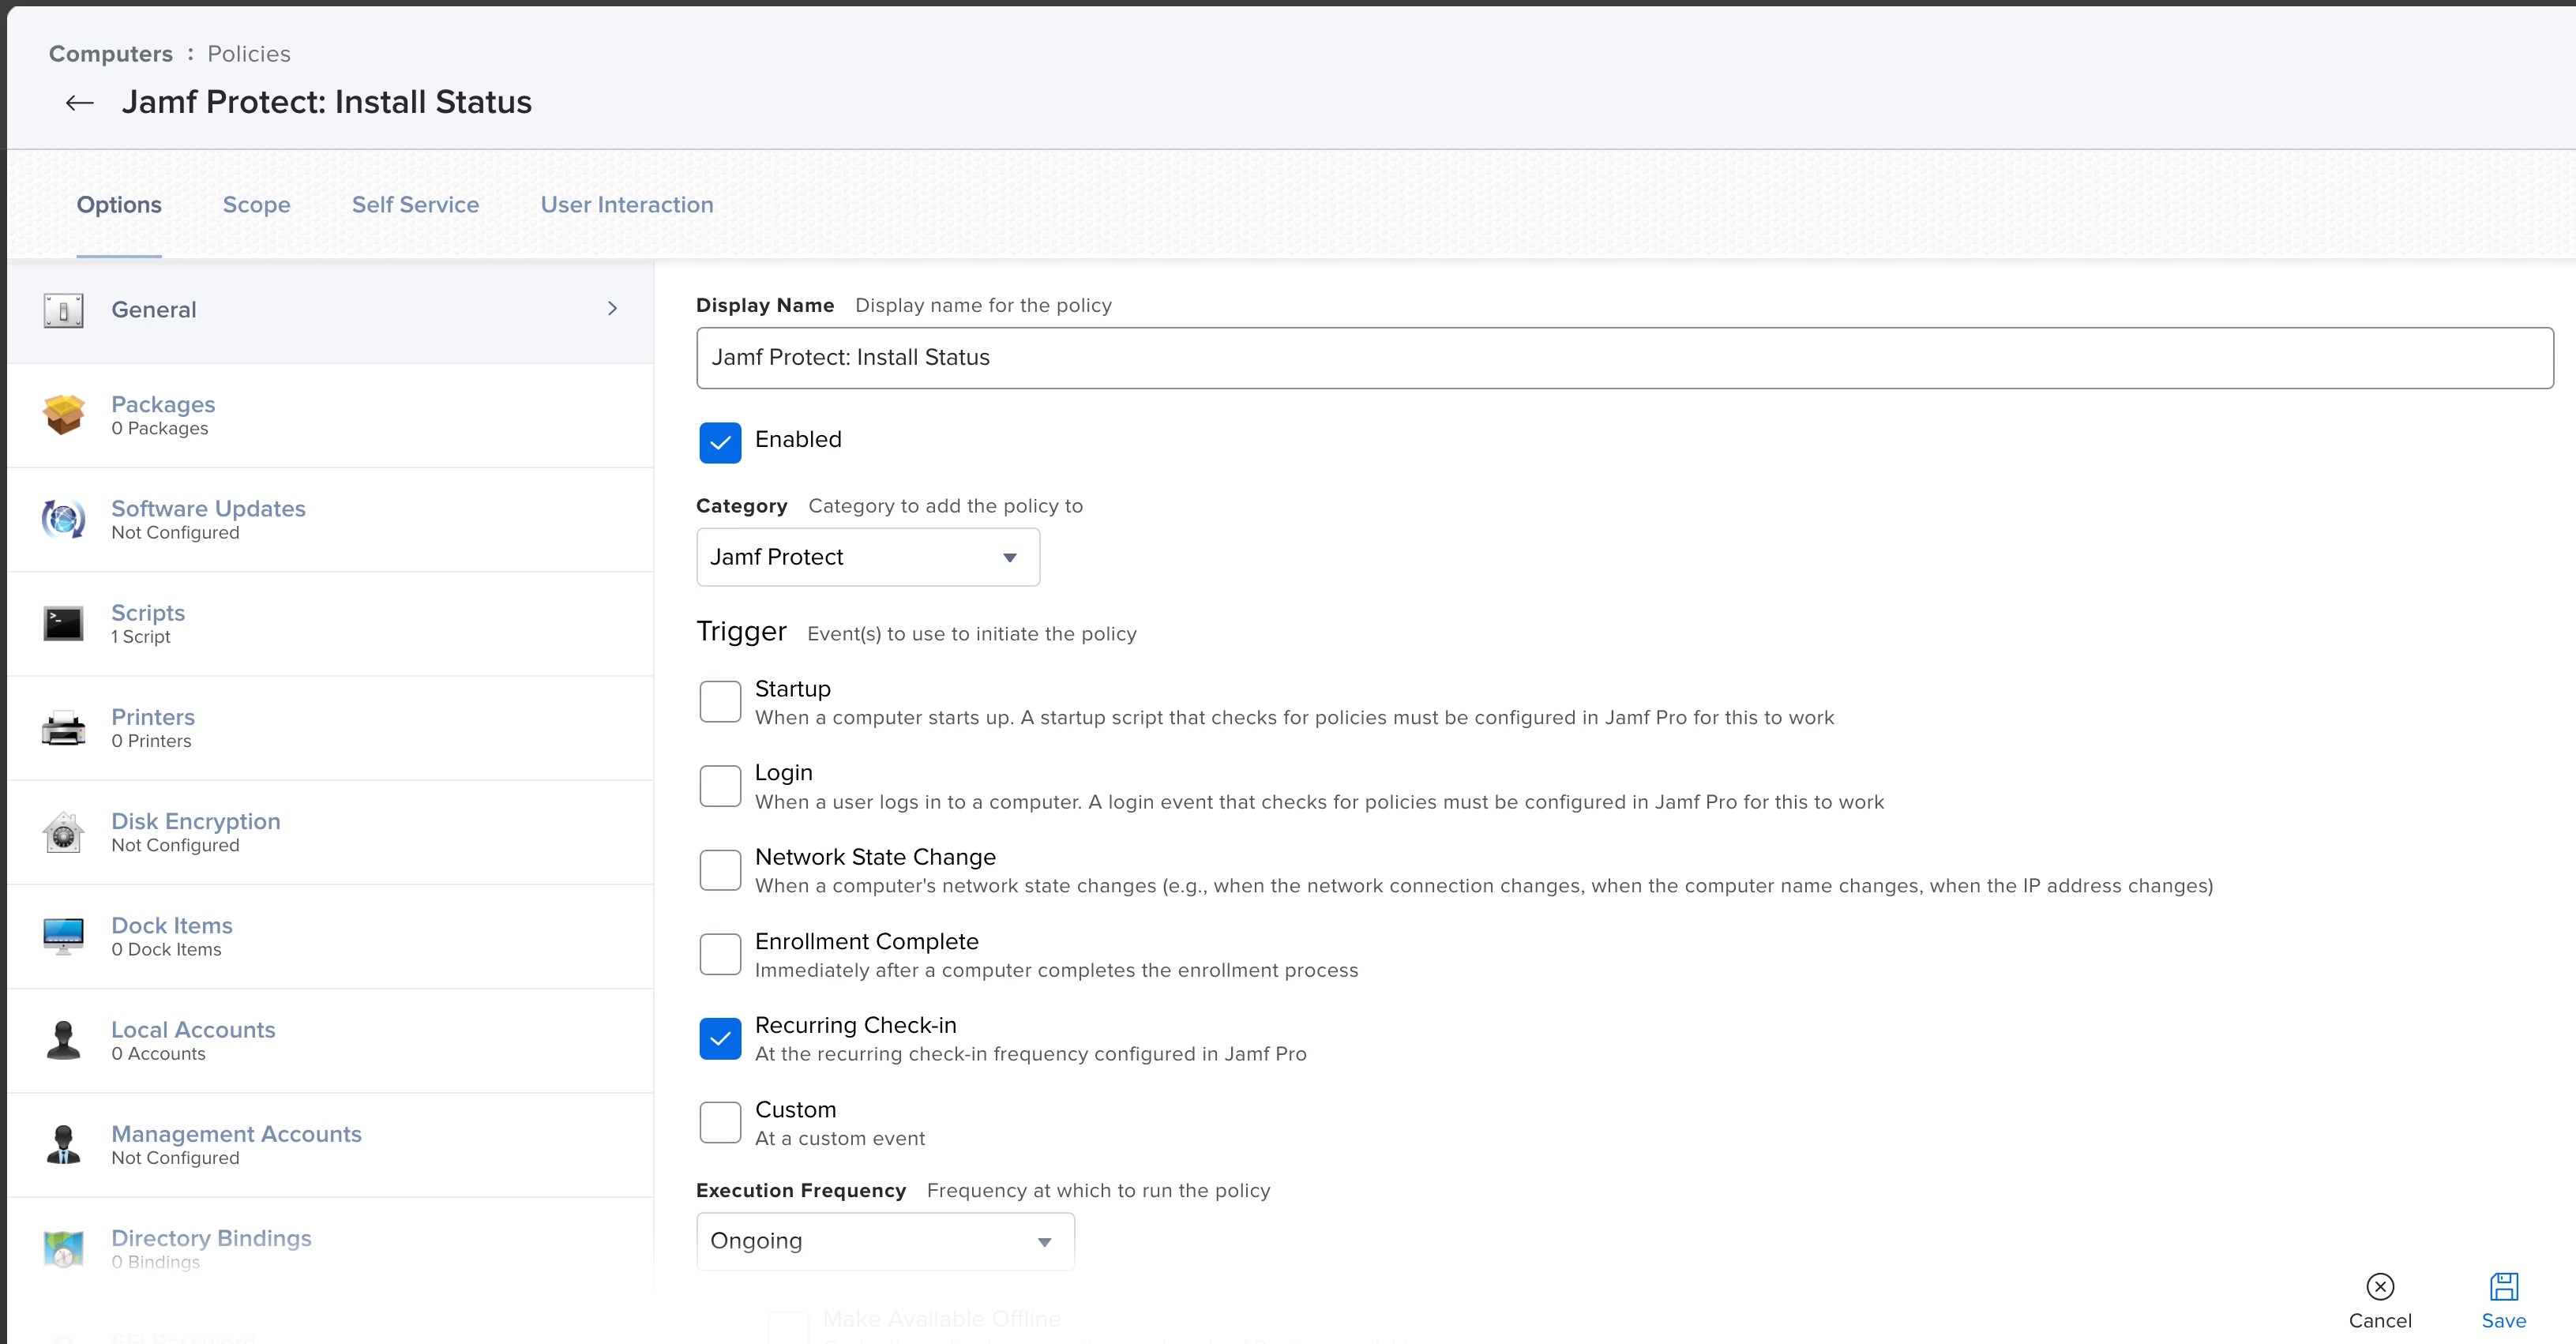Click the '0 Dock Items' count text

coord(166,949)
